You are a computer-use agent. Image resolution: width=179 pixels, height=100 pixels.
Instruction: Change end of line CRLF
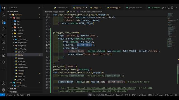click(x=134, y=95)
